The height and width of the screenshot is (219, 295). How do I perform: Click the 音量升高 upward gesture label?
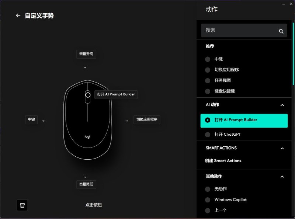(x=86, y=54)
